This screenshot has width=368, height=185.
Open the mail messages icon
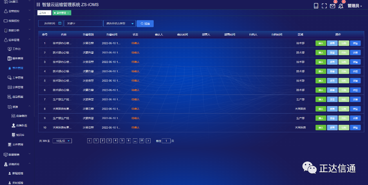pyautogui.click(x=332, y=6)
